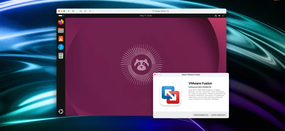This screenshot has height=131, width=285.
Task: Open the wrench settings icon in the toolbar
Action: (90, 11)
